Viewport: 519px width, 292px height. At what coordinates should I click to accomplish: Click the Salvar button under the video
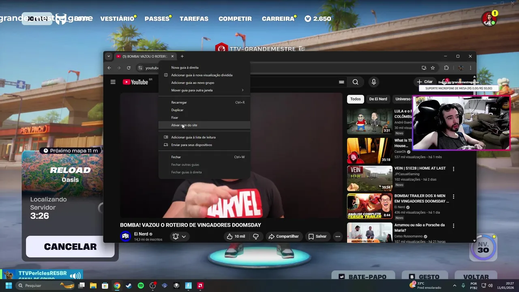coord(317,236)
